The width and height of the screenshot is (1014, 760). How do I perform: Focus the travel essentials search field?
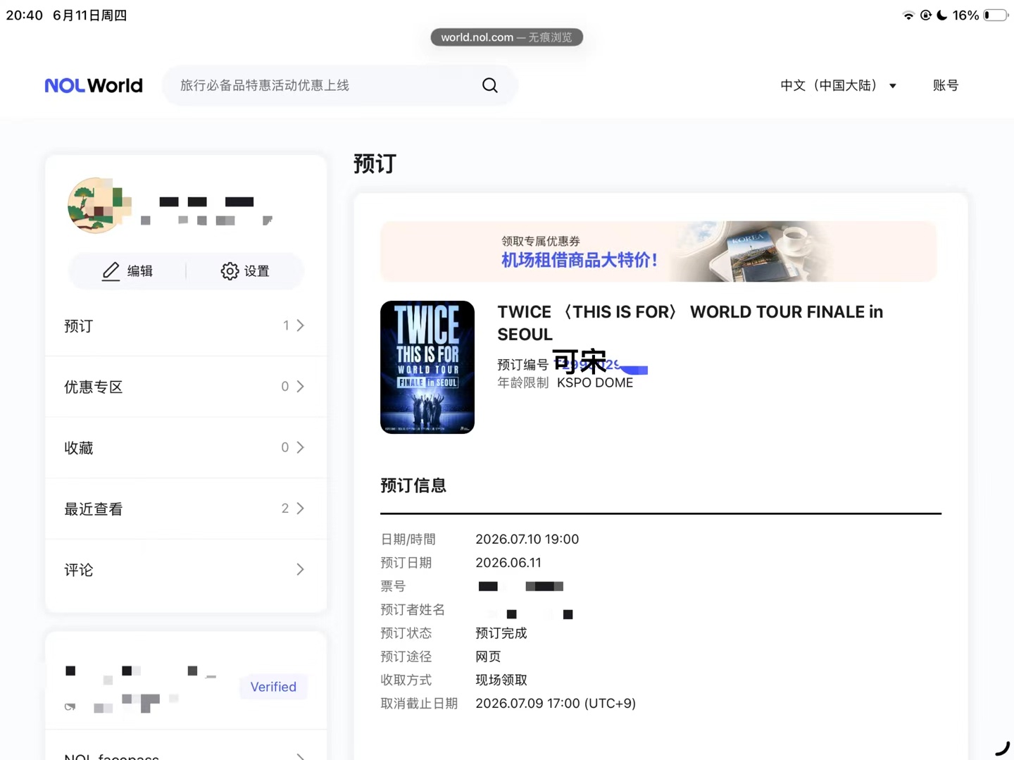coord(339,85)
